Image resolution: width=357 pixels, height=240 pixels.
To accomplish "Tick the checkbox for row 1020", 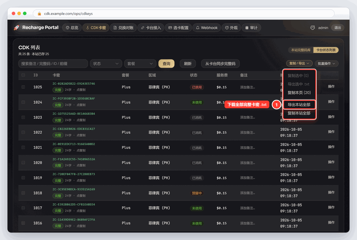I will (x=23, y=163).
